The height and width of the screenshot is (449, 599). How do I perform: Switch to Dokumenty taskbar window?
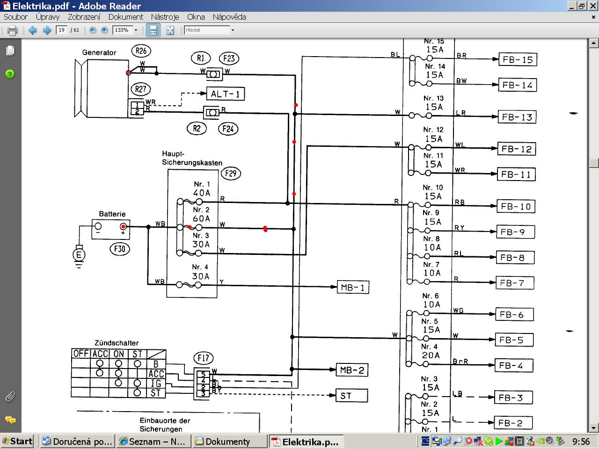click(230, 441)
